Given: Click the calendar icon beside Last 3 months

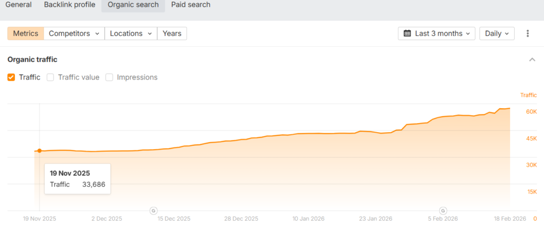Looking at the screenshot, I should click(407, 33).
